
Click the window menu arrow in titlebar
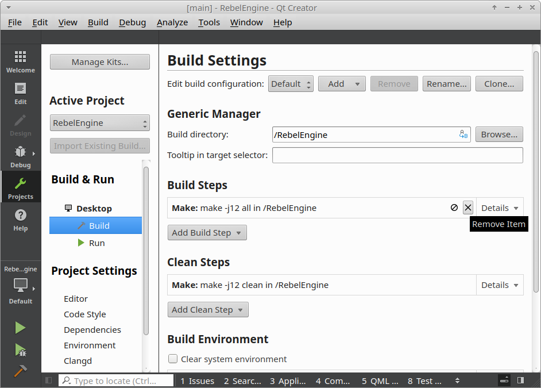(9, 7)
